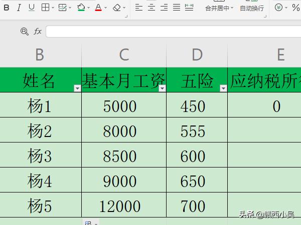301x225 pixels.
Task: Select cell with value 600
Action: click(197, 155)
